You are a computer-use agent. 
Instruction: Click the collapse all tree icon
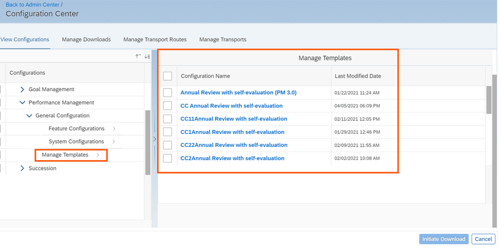[x=138, y=56]
